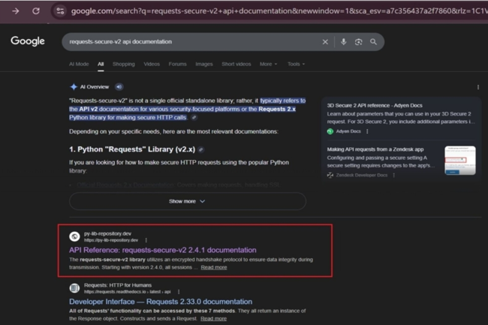Open the Short videos tab
The width and height of the screenshot is (488, 325).
coord(236,64)
